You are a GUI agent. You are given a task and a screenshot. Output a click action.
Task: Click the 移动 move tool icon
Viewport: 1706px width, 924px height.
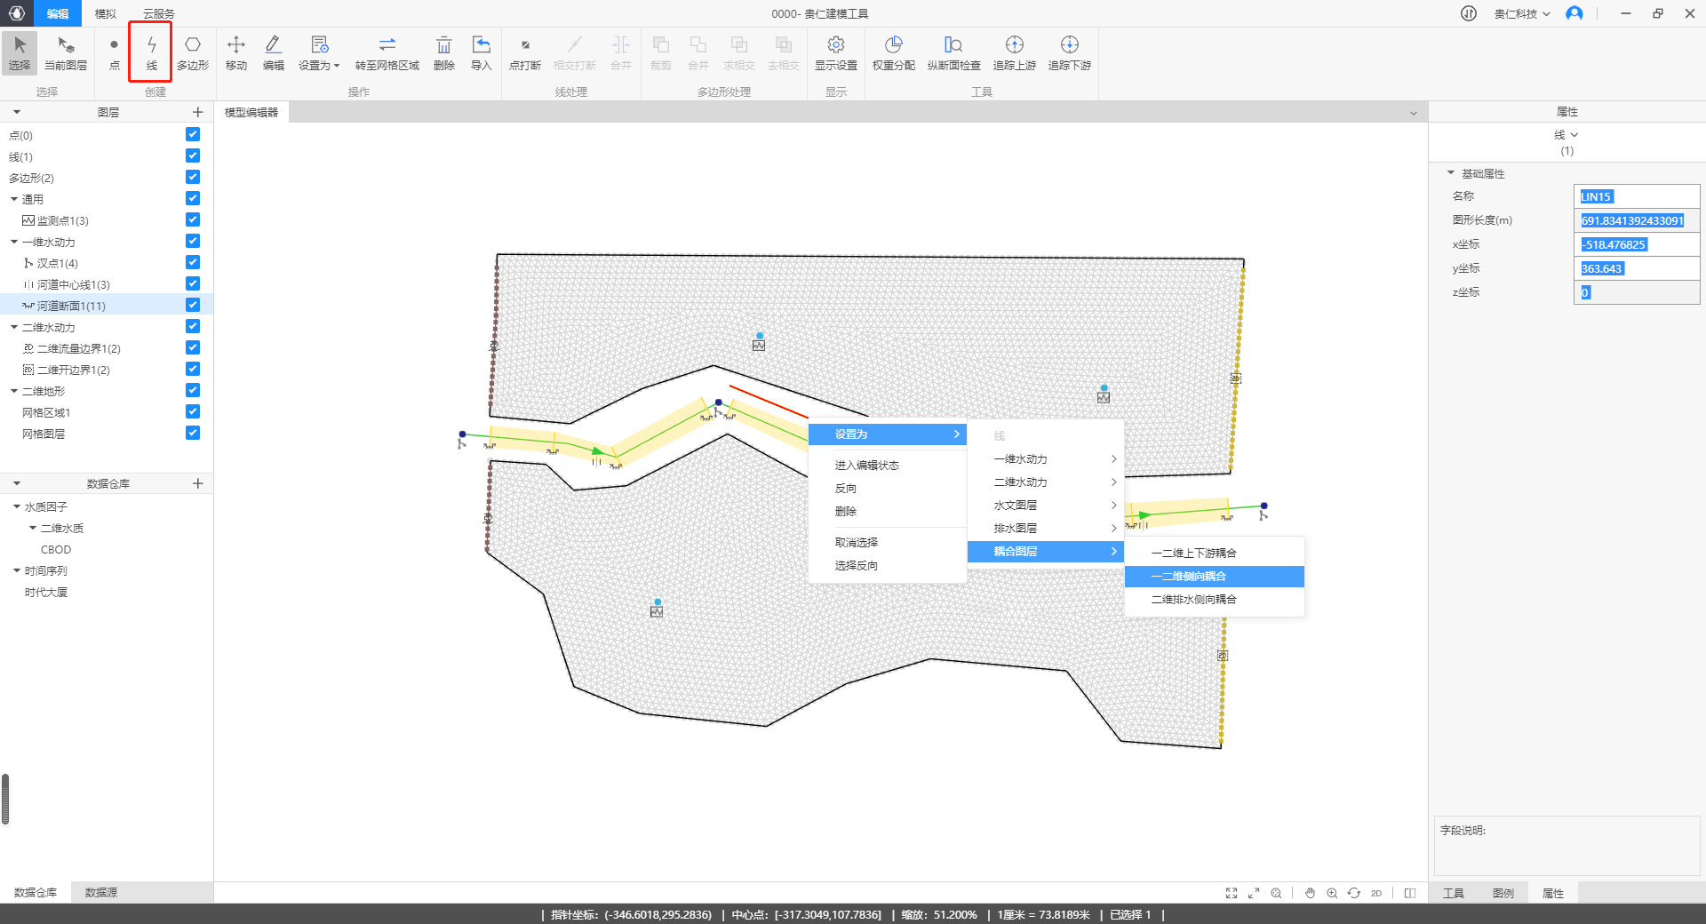tap(235, 52)
